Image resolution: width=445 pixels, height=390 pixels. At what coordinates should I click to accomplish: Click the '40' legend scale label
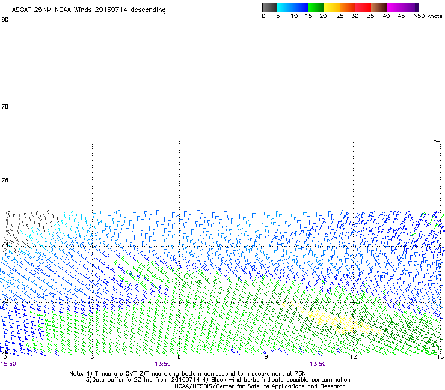[x=386, y=16]
